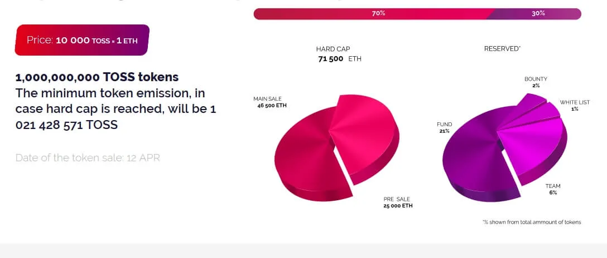The width and height of the screenshot is (607, 258).
Task: Click the BOUNTY 2% label
Action: tap(536, 82)
